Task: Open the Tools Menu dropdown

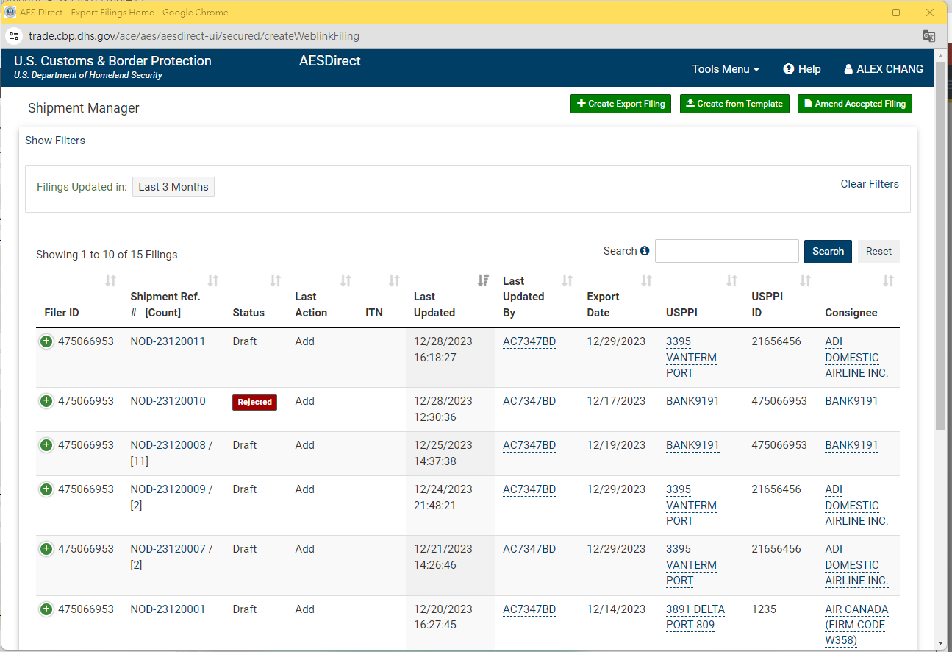Action: pyautogui.click(x=725, y=68)
